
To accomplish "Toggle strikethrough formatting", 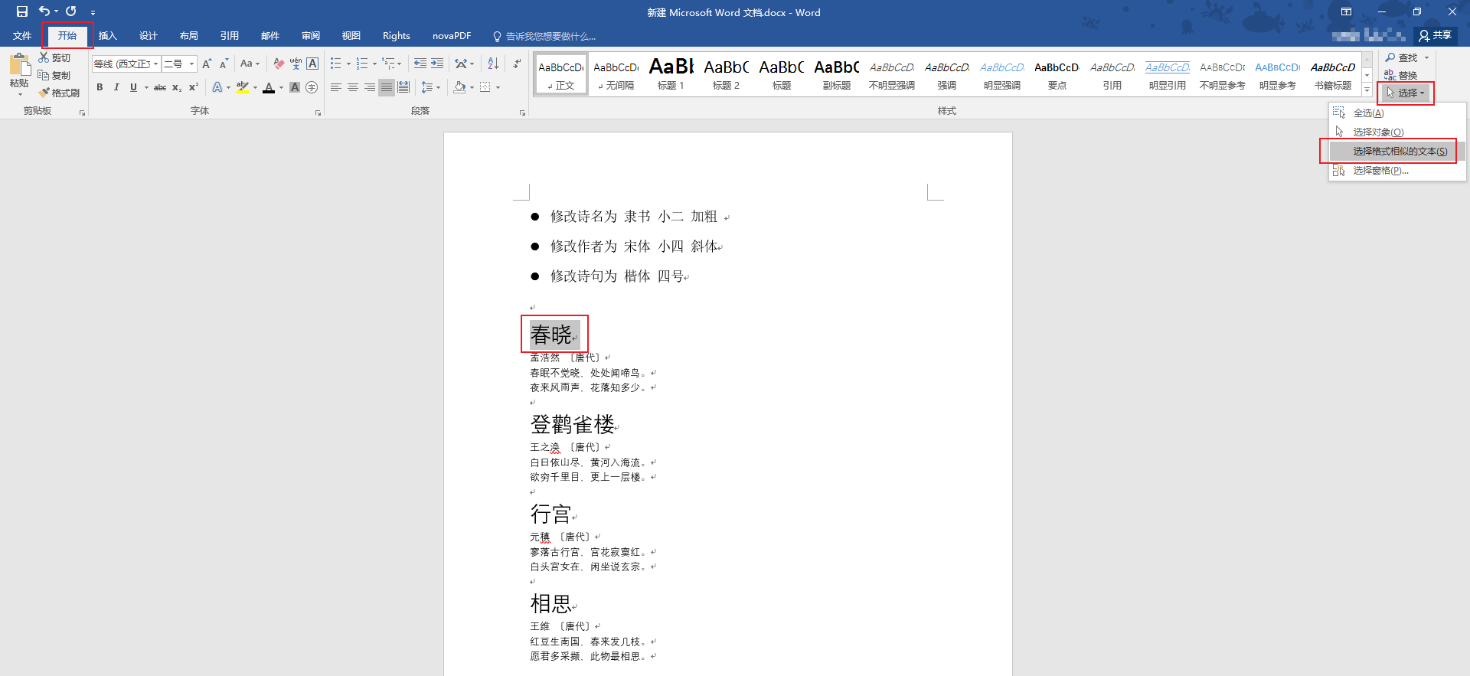I will (x=160, y=87).
